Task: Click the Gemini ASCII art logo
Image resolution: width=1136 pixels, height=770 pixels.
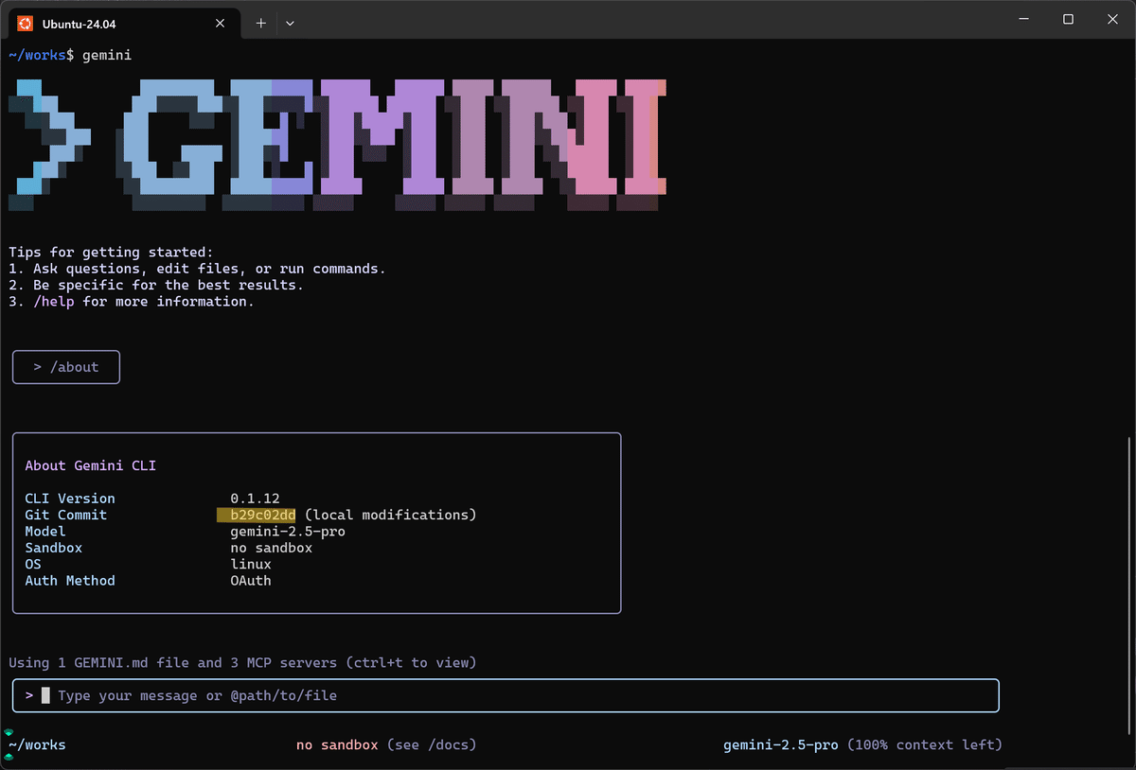Action: [x=341, y=142]
